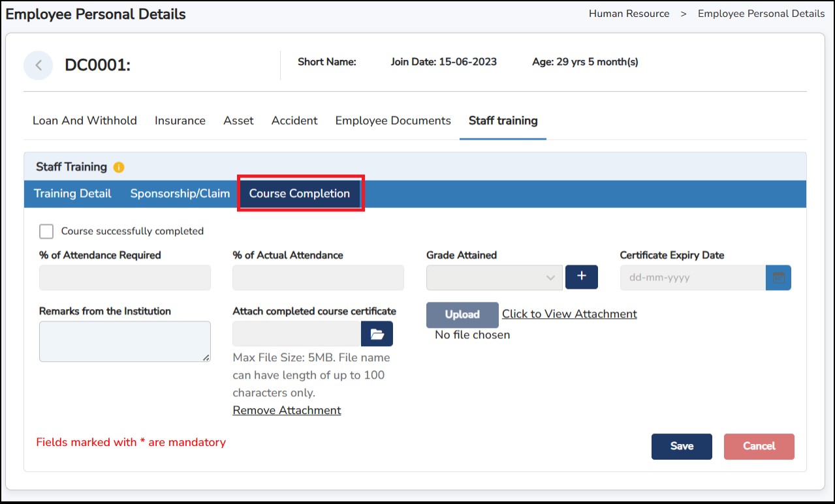Viewport: 835px width, 504px height.
Task: Click the back arrow beside DC0001
Action: tap(39, 65)
